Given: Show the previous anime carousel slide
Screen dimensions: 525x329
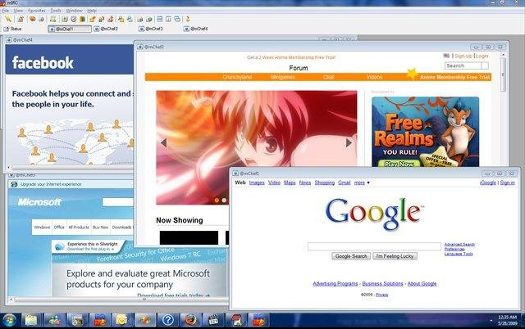Looking at the screenshot, I should point(163,143).
